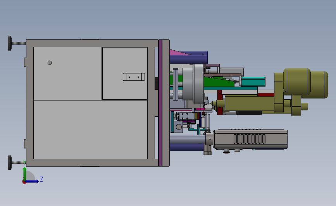The image size is (336, 206).
Task: Select the upper hinge tab on cabinet left edge
Action: [x=25, y=62]
